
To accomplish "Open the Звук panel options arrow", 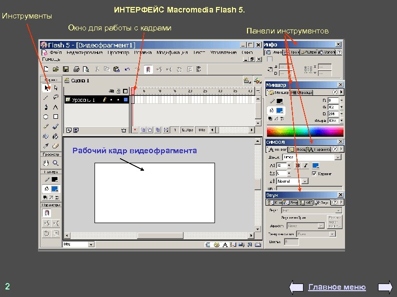I will 341,202.
